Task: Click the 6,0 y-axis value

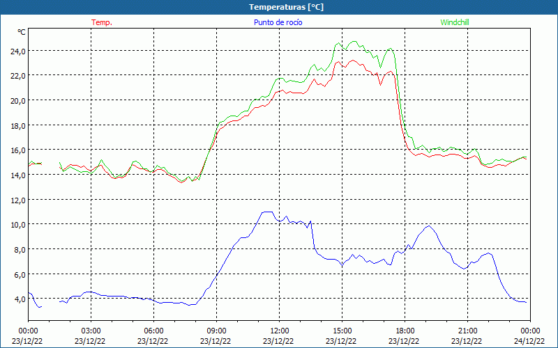Action: pos(20,274)
